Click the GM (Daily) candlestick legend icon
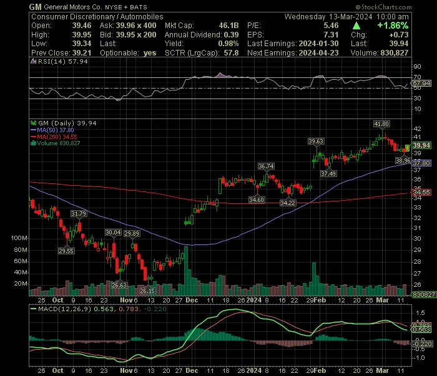The image size is (437, 376). tap(34, 123)
